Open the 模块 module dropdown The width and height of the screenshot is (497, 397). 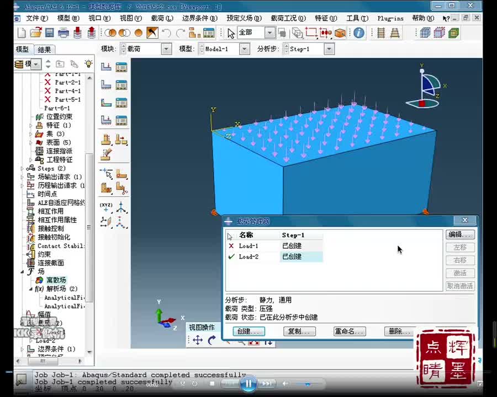(x=166, y=49)
